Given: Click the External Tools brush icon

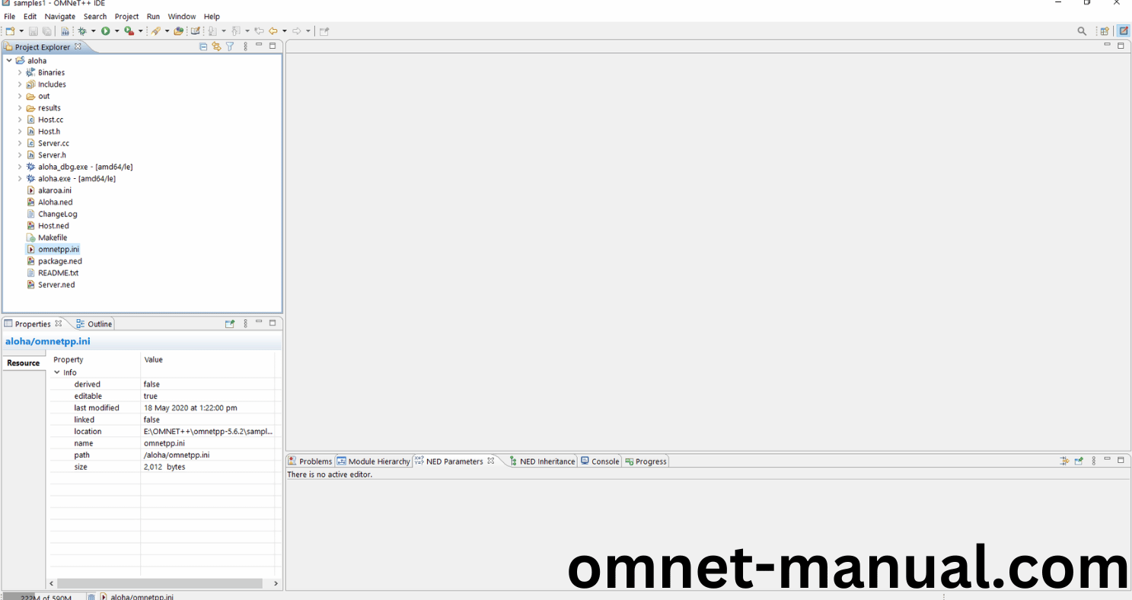Looking at the screenshot, I should (155, 31).
